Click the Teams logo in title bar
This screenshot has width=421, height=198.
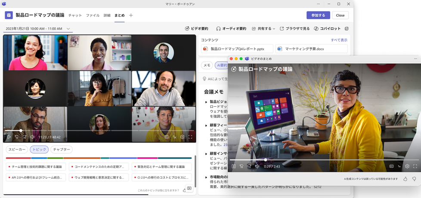click(4, 4)
